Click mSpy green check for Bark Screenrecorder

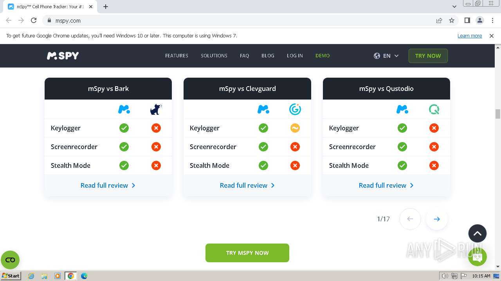pyautogui.click(x=124, y=147)
